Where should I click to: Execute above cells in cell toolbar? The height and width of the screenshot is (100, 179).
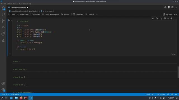(157, 19)
